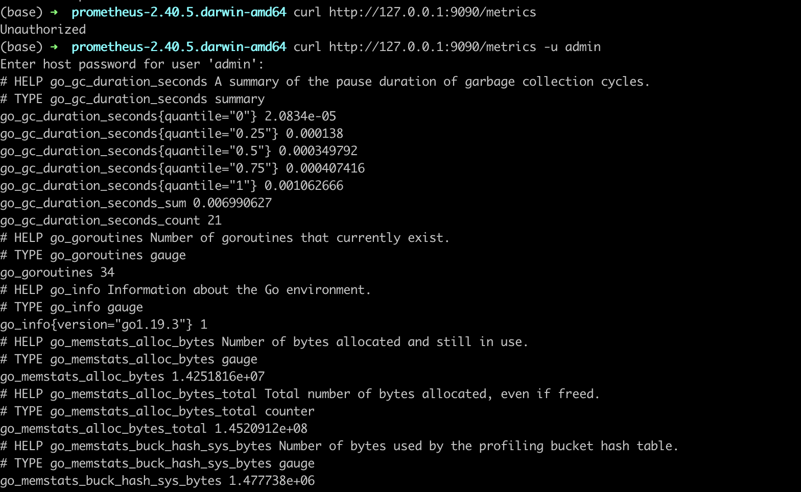Click the green arrow on second prompt line
Image resolution: width=801 pixels, height=492 pixels.
pyautogui.click(x=54, y=47)
